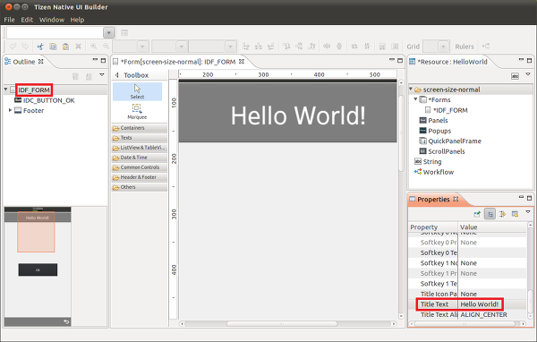
Task: Maximize the Form editor panel
Action: (x=400, y=60)
